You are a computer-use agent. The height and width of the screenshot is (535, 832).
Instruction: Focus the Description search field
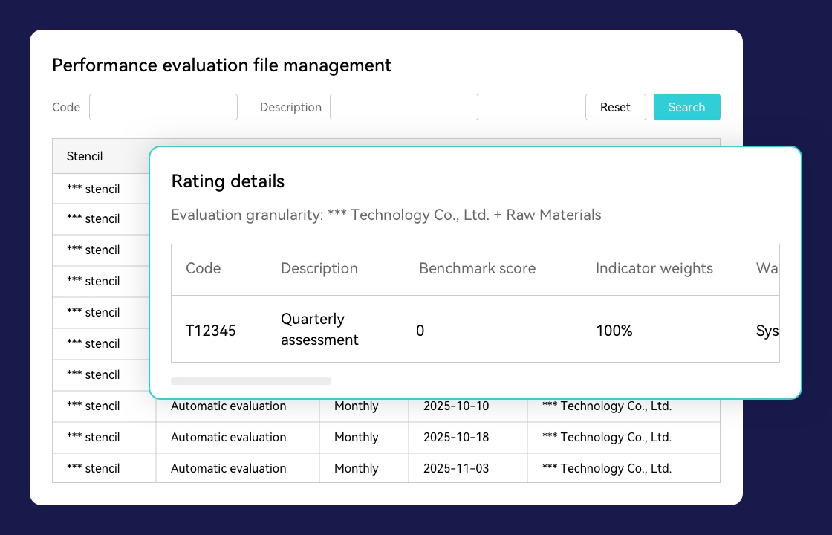click(403, 107)
